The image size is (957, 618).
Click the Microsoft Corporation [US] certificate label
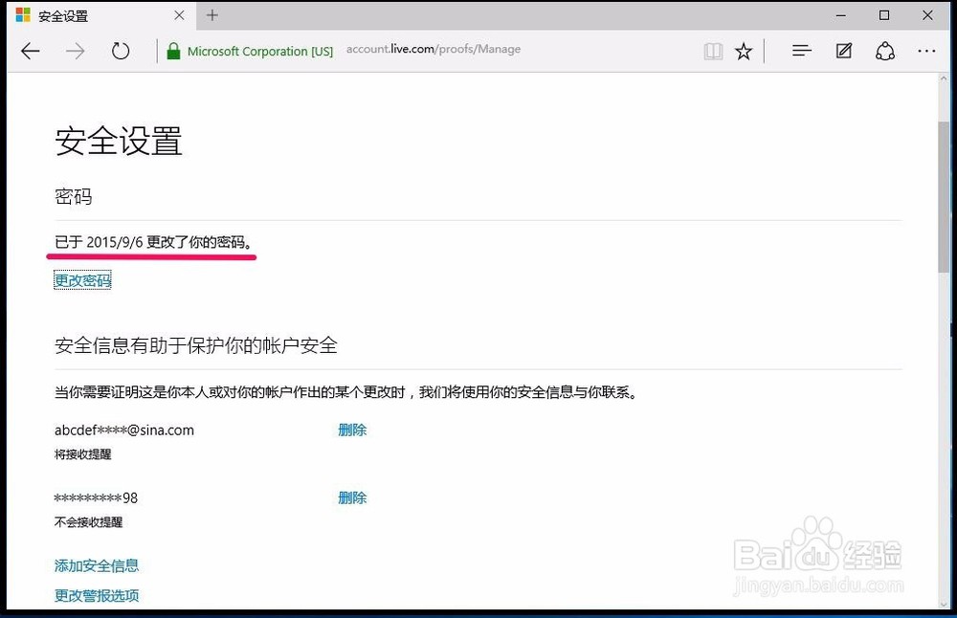pyautogui.click(x=259, y=51)
